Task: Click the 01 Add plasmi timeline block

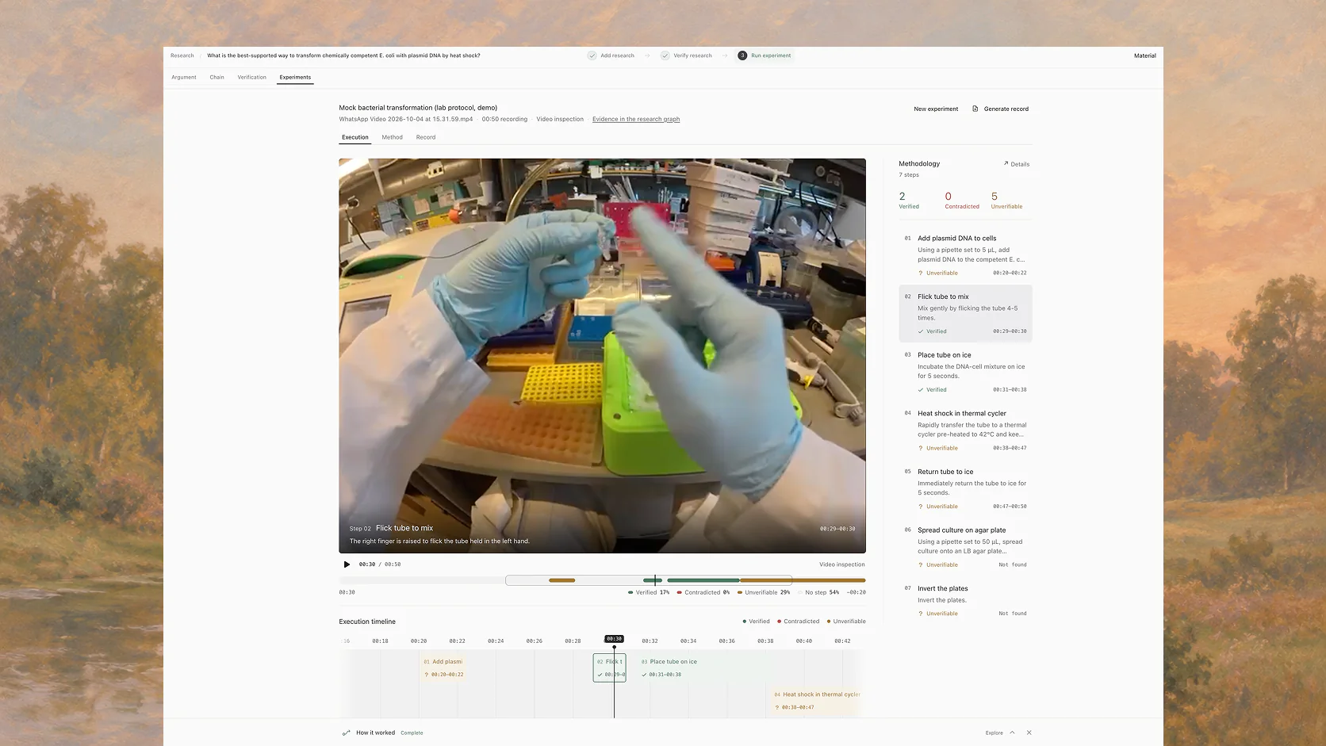Action: 444,668
